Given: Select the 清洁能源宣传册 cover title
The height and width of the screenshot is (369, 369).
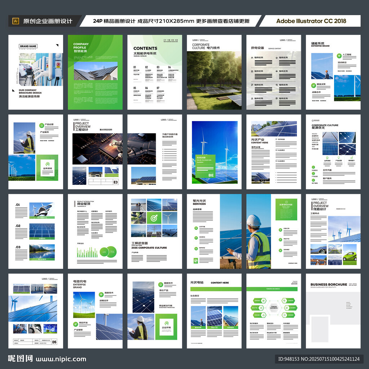Looking at the screenshot, I should point(30,96).
